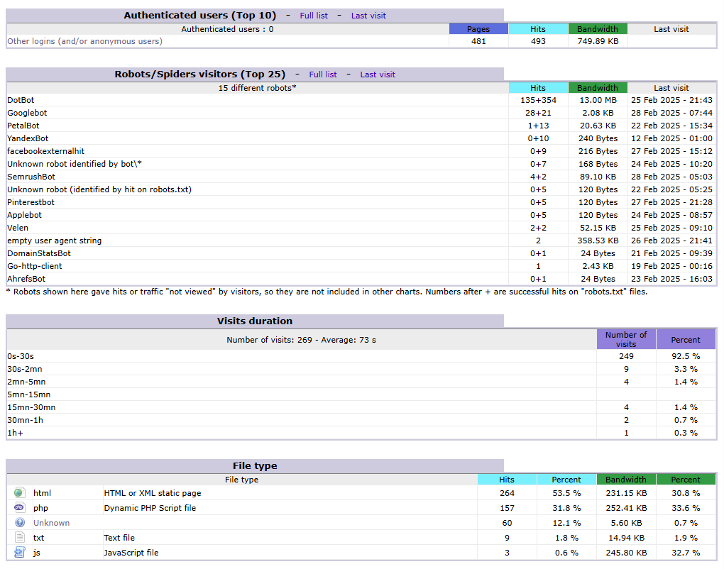Click the Unknown file type icon
The image size is (724, 569).
[x=19, y=523]
